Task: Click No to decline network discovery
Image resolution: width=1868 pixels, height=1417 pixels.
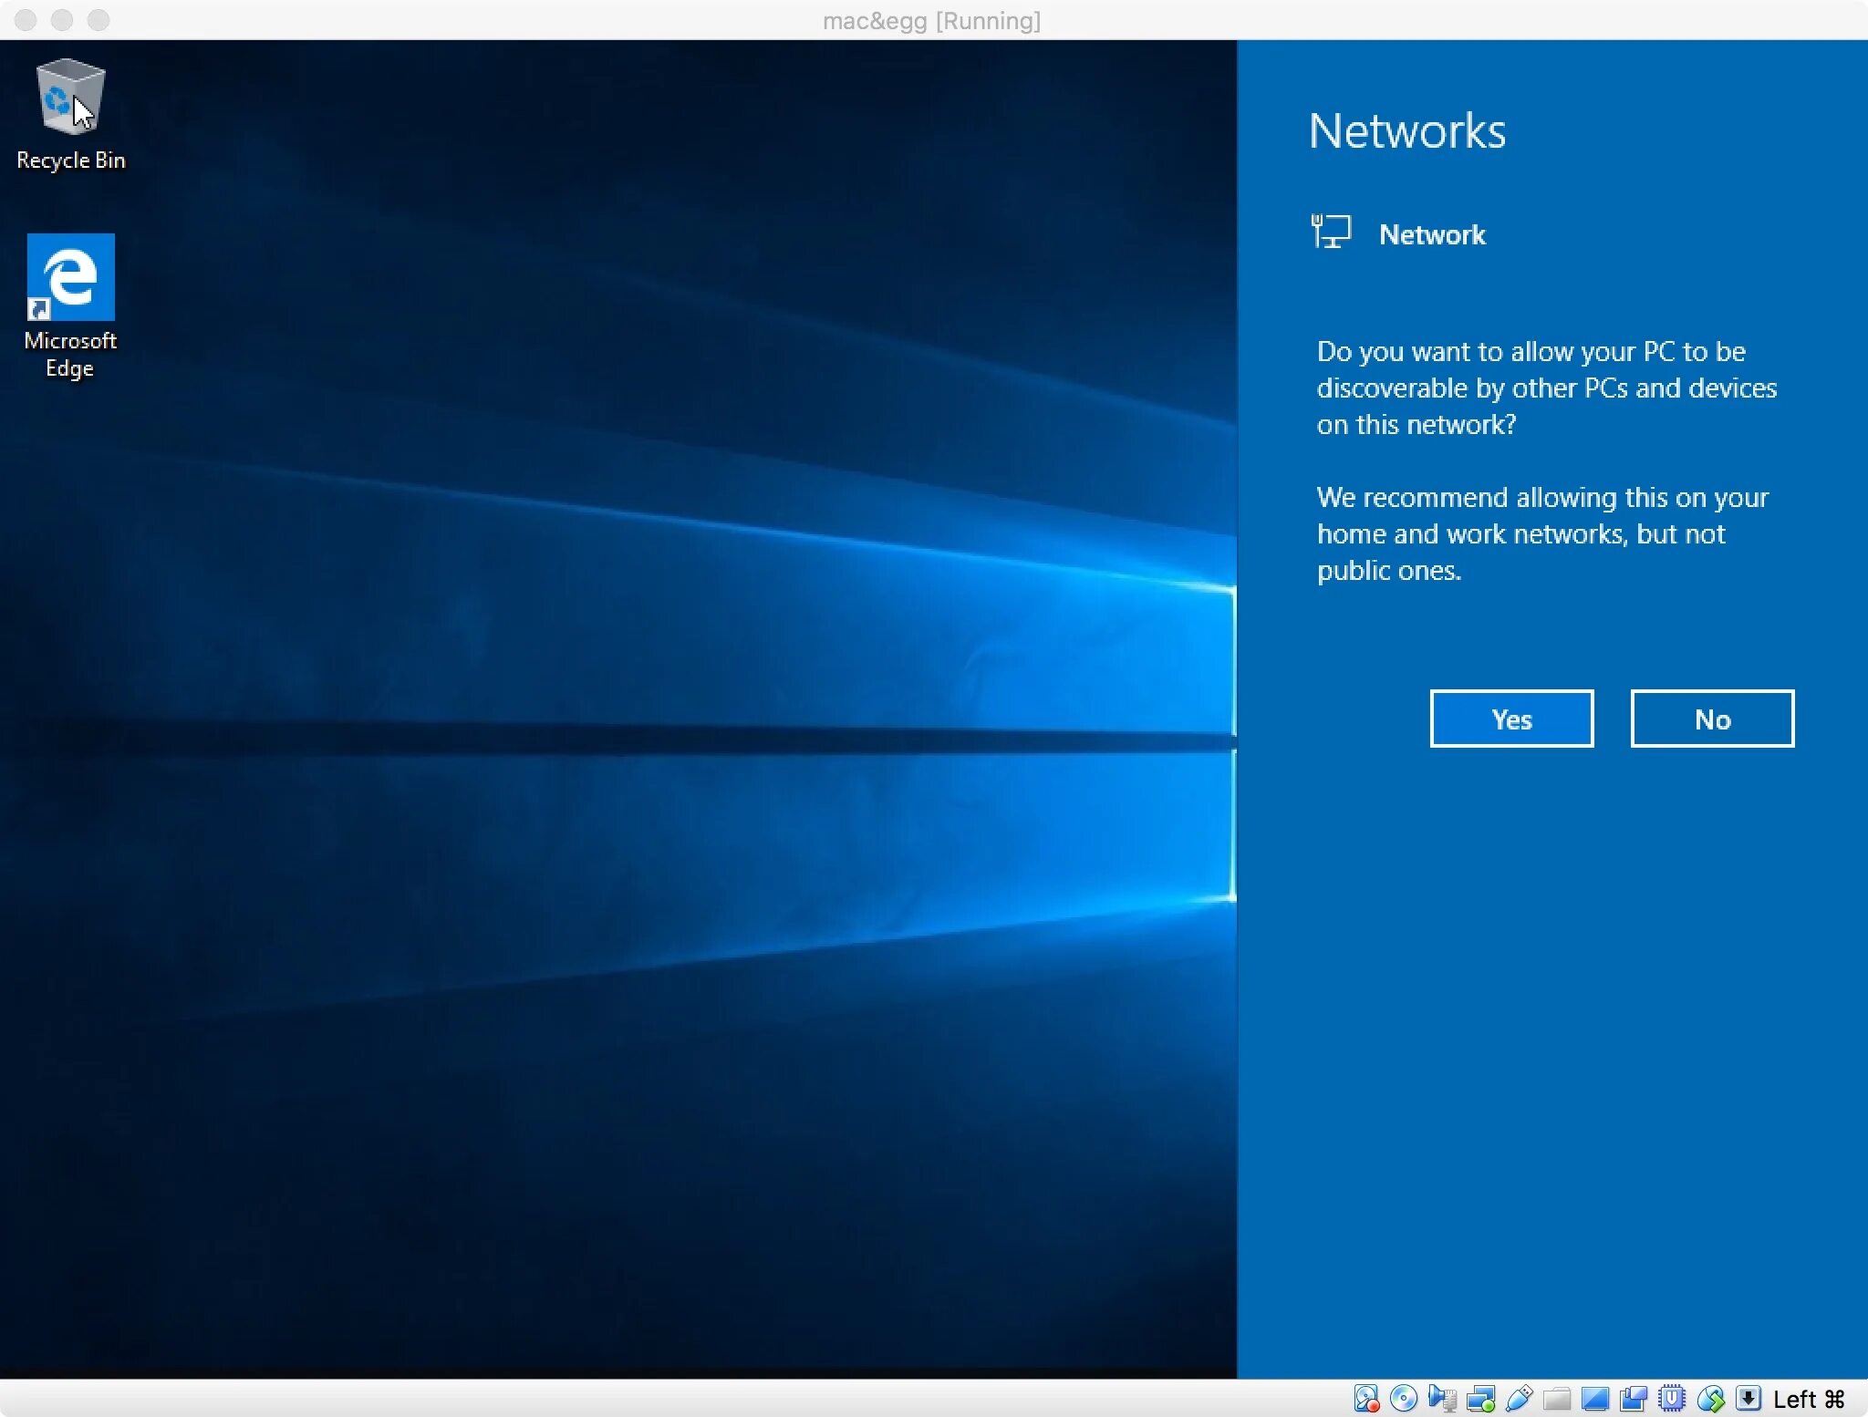Action: point(1712,719)
